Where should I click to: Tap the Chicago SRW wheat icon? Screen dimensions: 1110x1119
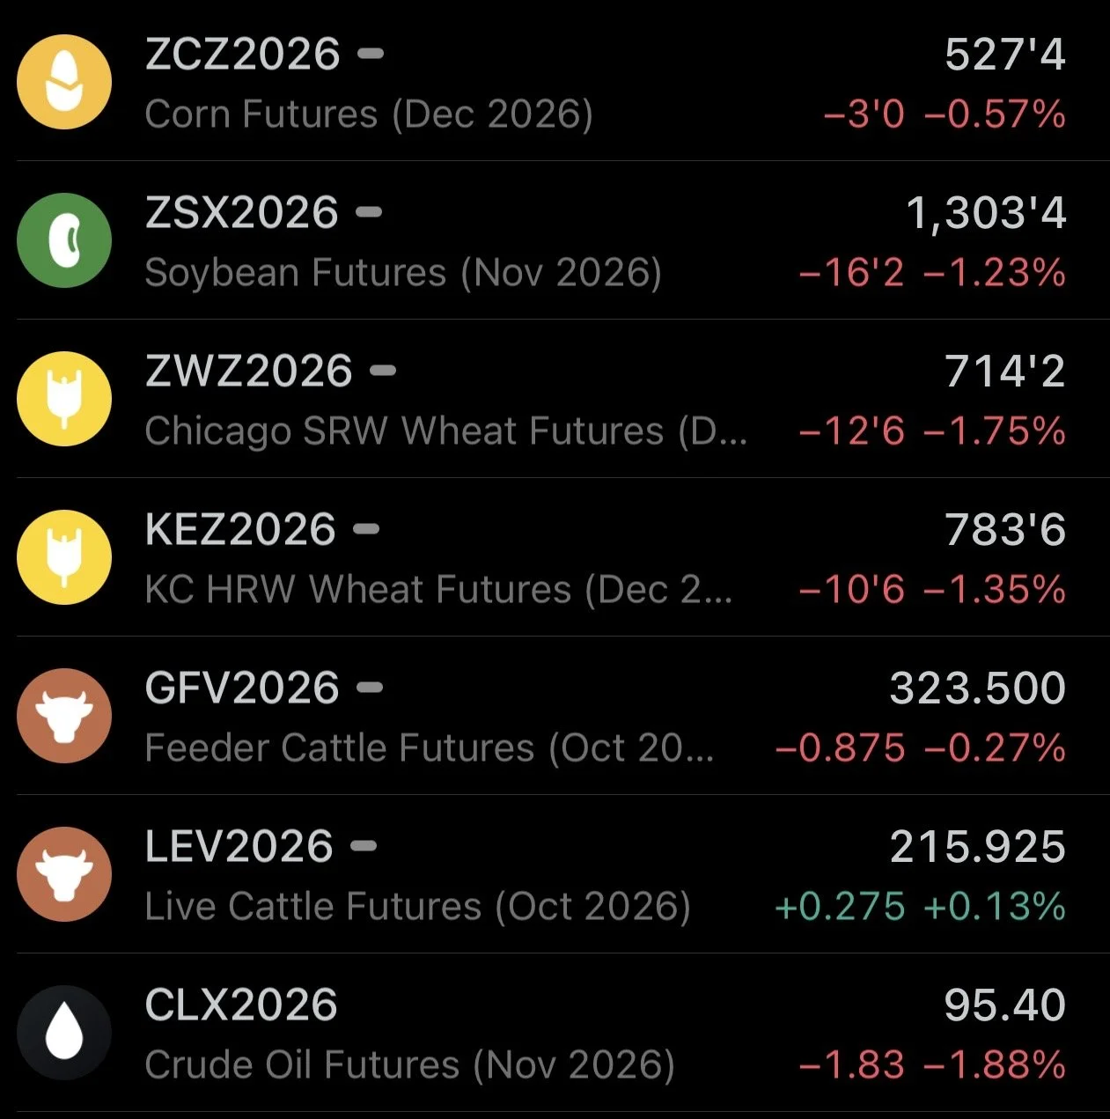(64, 399)
